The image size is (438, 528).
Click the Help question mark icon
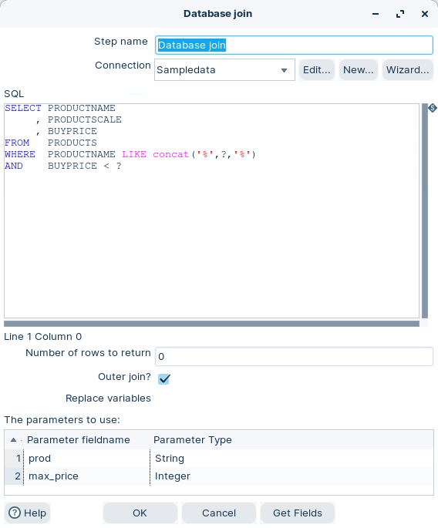point(15,513)
